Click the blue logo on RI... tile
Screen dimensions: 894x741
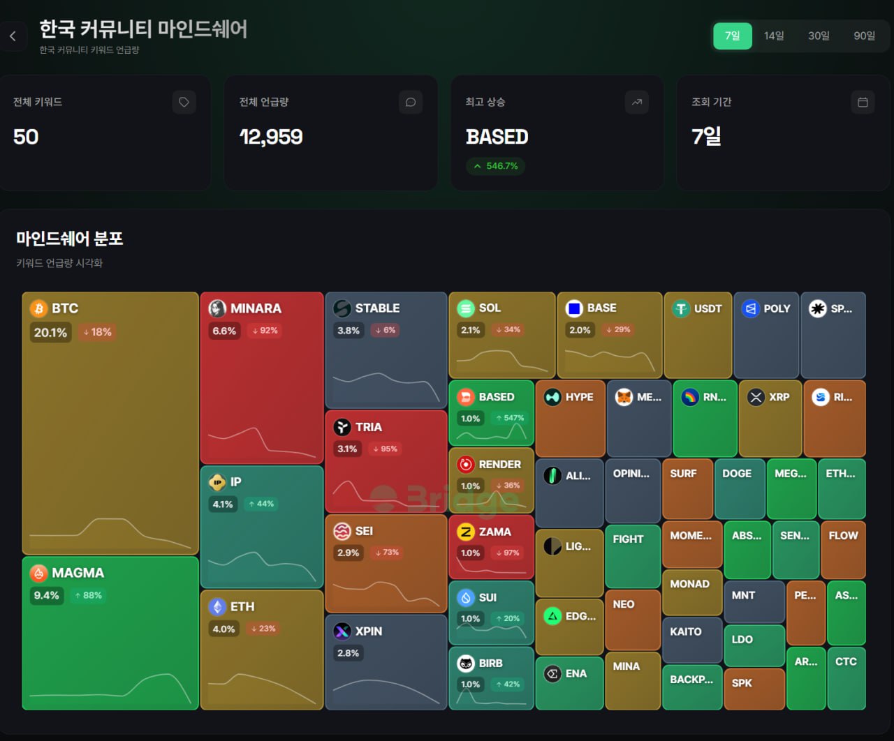tap(821, 397)
